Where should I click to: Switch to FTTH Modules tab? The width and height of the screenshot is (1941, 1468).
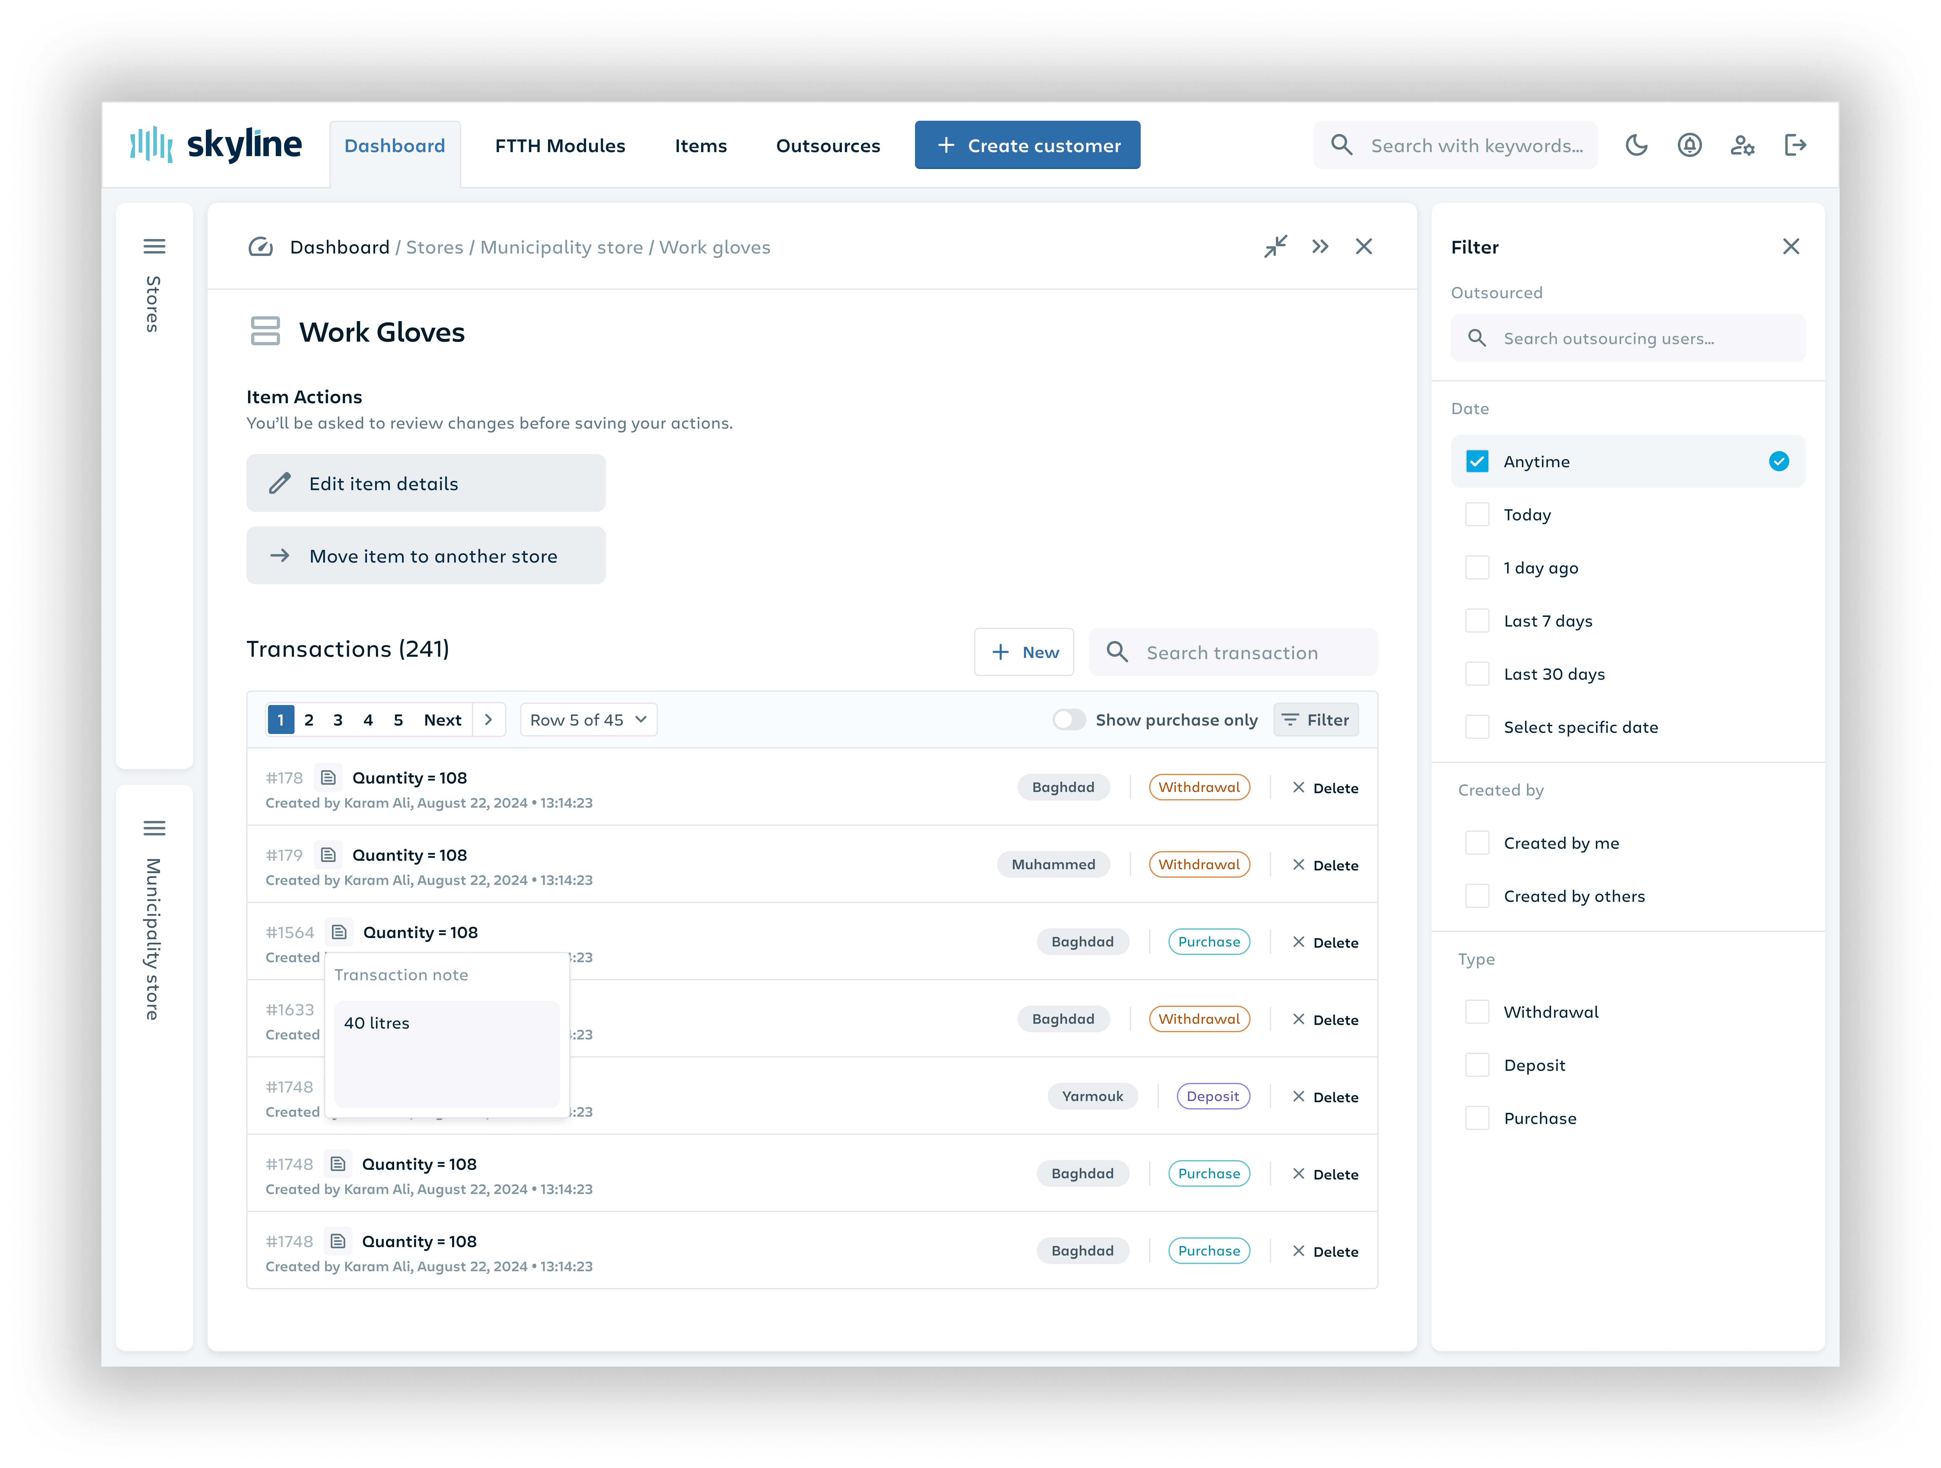(x=560, y=146)
